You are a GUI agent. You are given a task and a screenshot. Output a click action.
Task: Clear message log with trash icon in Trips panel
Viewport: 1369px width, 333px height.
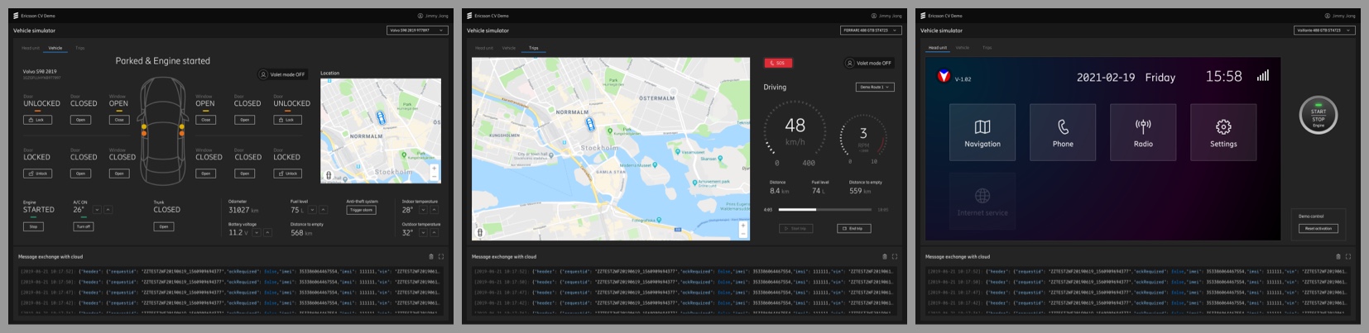884,257
